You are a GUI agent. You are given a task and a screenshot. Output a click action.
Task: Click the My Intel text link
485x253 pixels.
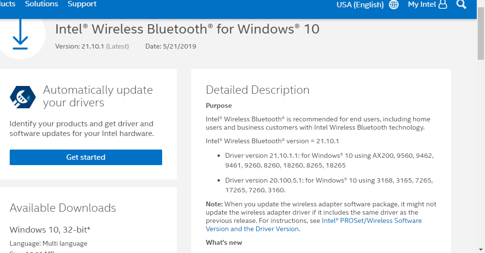[421, 4]
